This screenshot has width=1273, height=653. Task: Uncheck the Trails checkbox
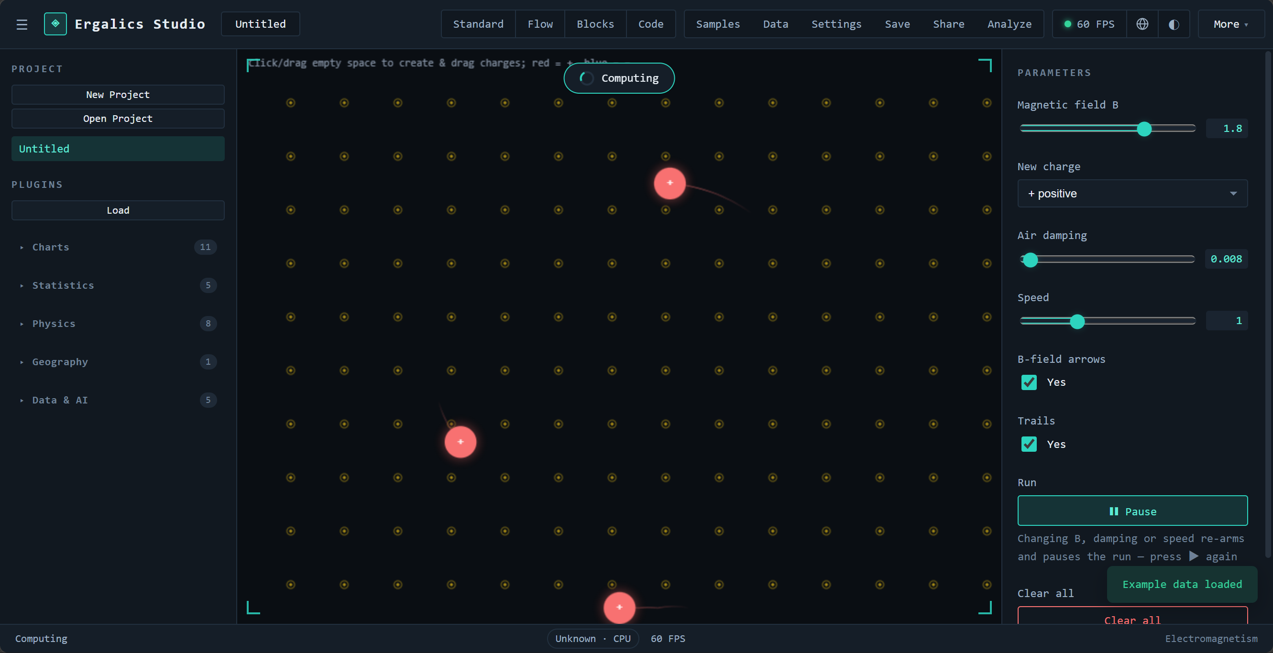(1029, 444)
